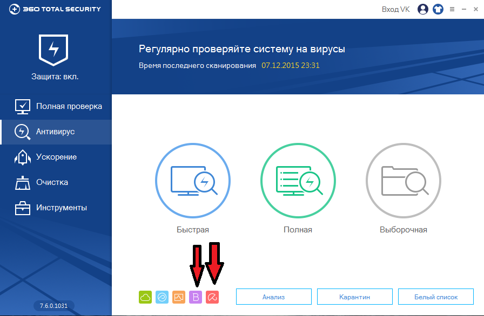Screen dimensions: 484x316
Task: Click the last scan date 07.12.2015 23:31
Action: (x=291, y=65)
